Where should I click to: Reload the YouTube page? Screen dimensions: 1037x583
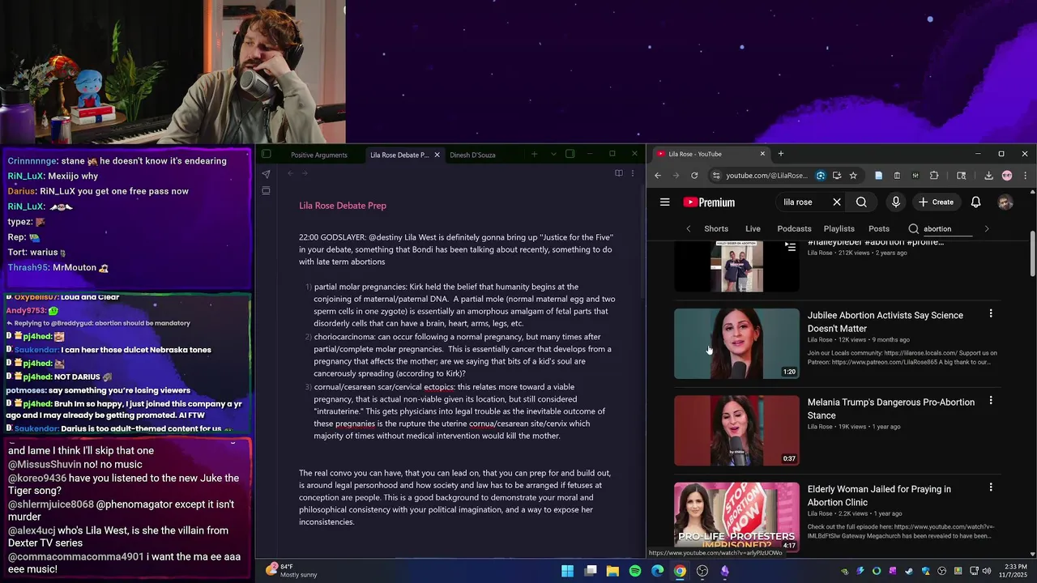pyautogui.click(x=694, y=176)
